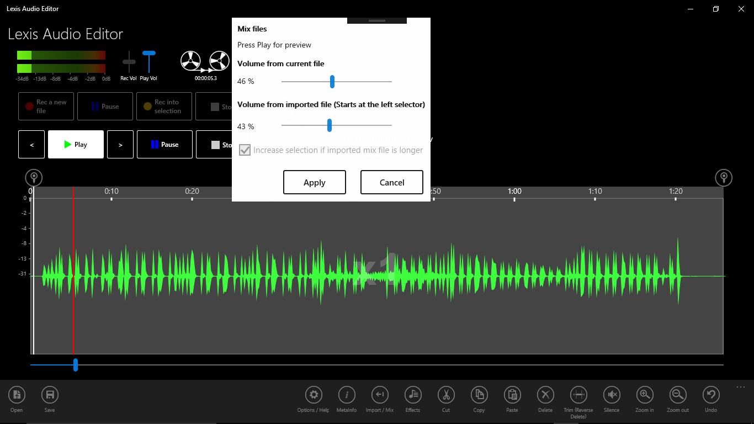
Task: Click the playback position slider thumb
Action: click(76, 365)
